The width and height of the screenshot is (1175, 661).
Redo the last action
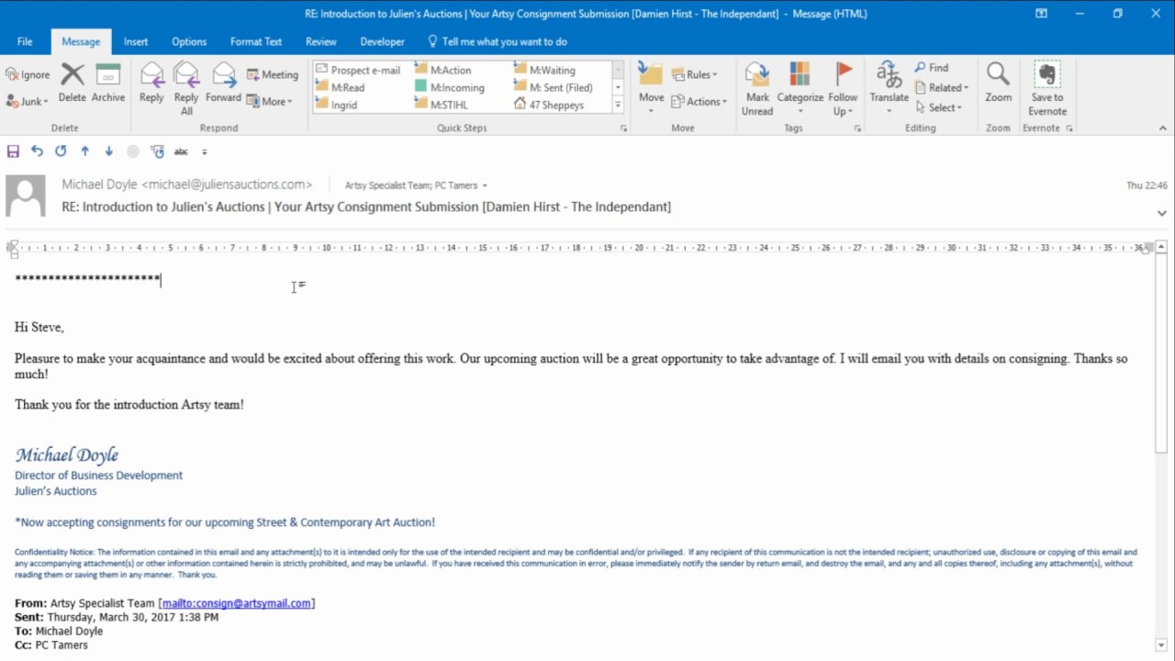tap(61, 151)
